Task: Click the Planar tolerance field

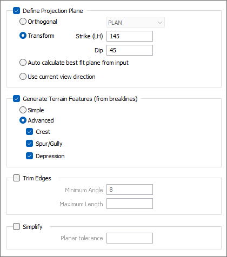Action: 130,238
